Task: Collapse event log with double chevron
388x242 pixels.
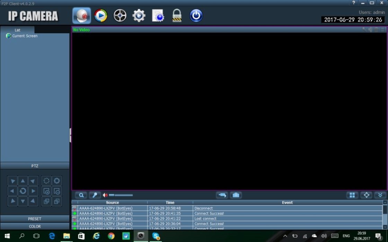Action: click(380, 195)
